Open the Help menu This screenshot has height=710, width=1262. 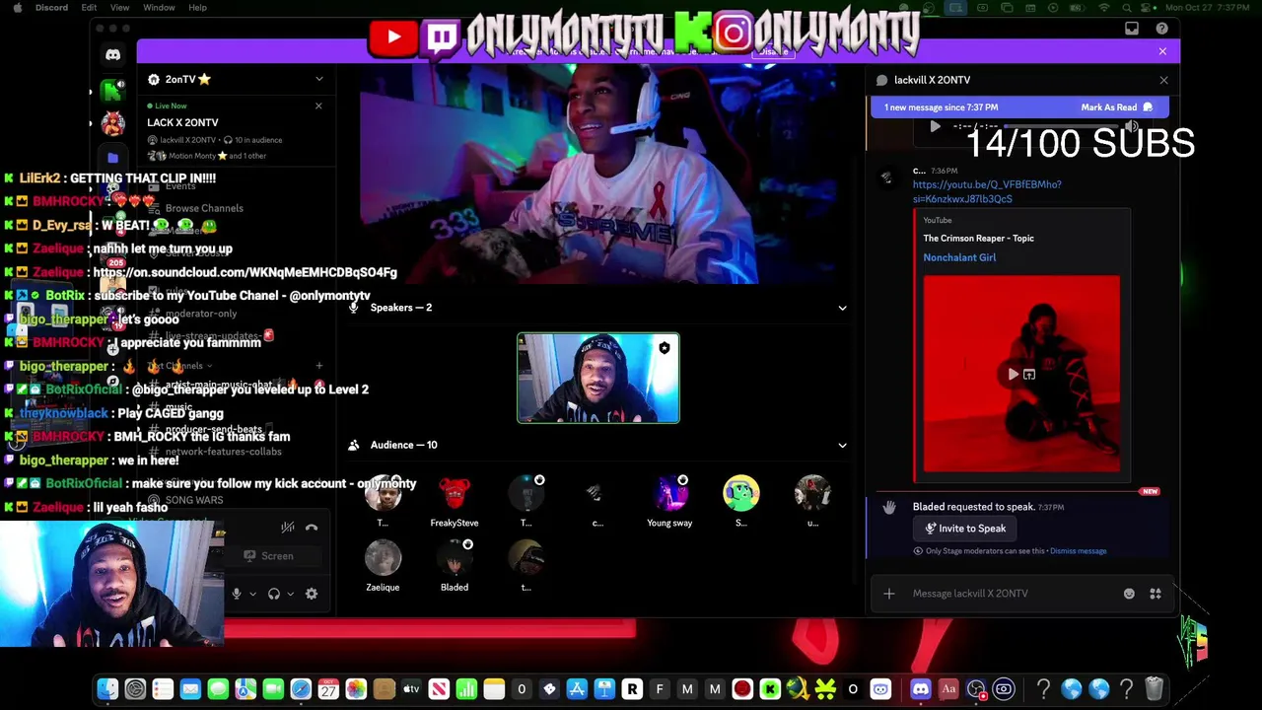pyautogui.click(x=197, y=8)
